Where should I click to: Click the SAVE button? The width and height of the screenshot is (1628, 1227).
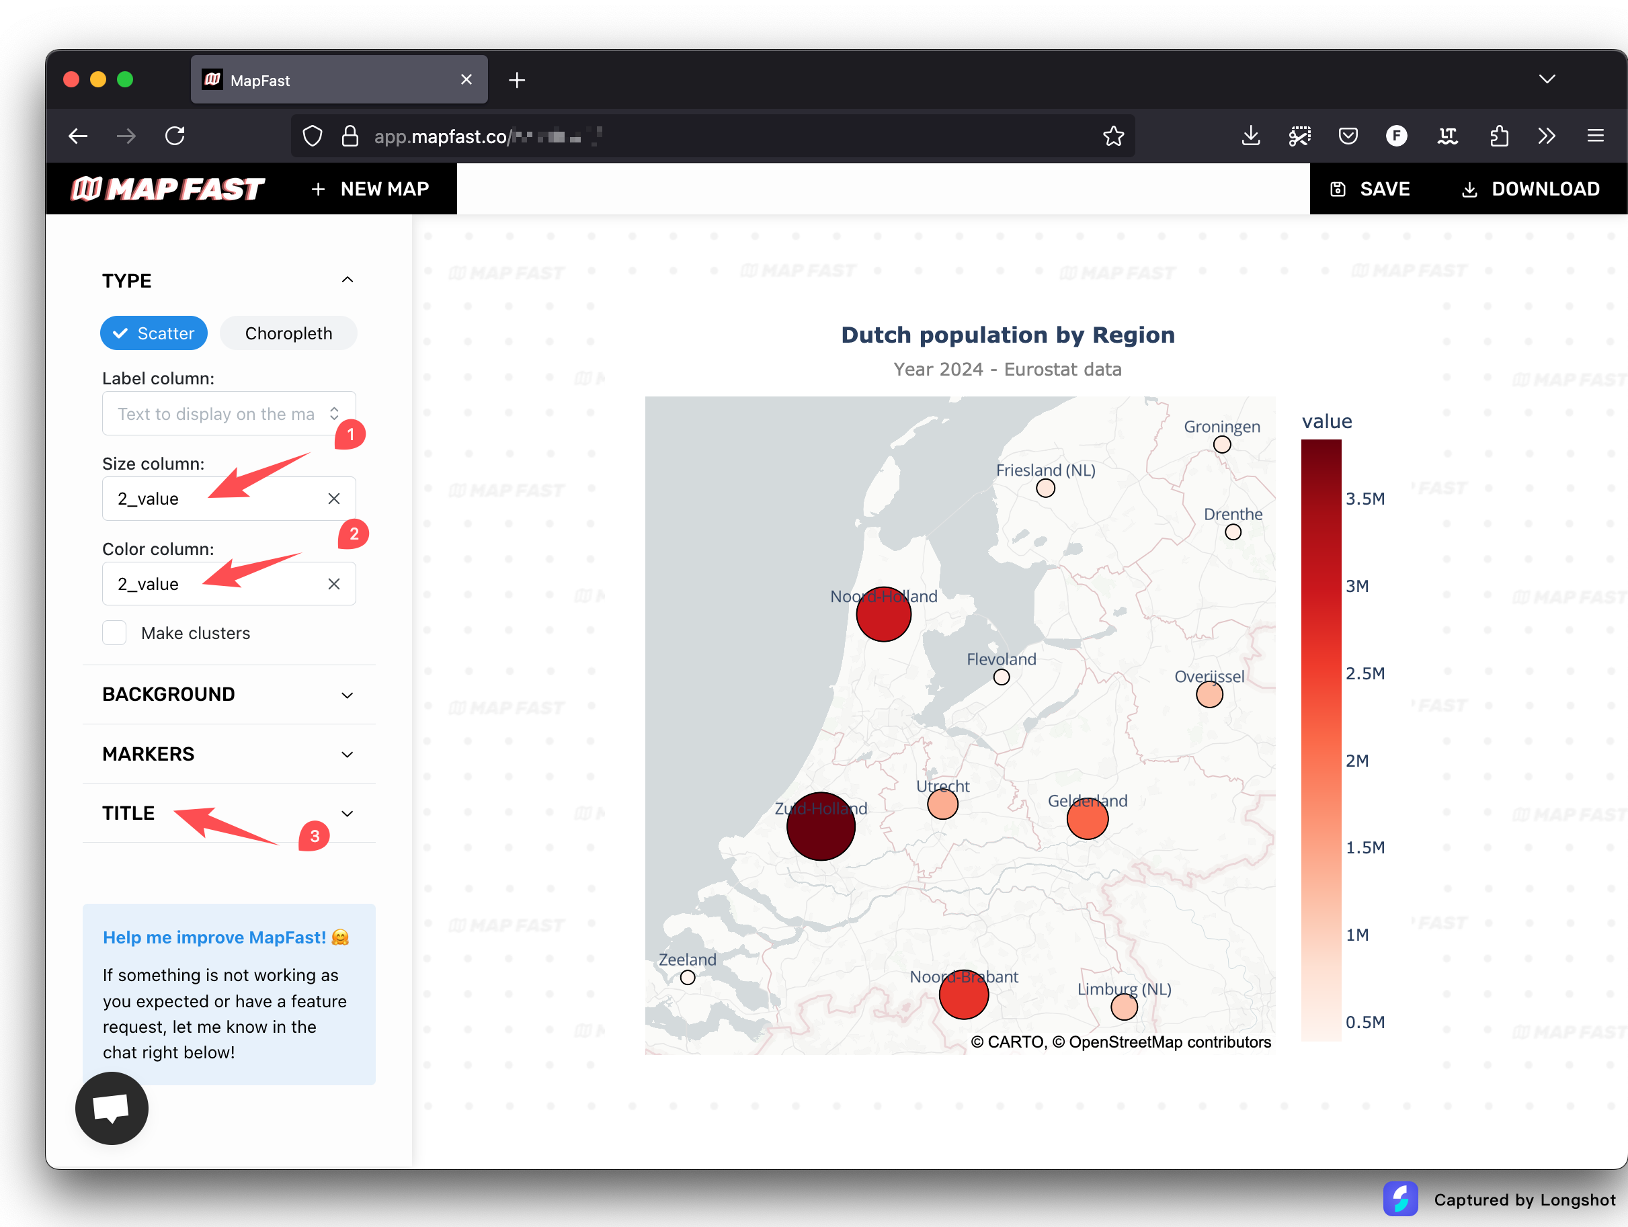coord(1370,189)
